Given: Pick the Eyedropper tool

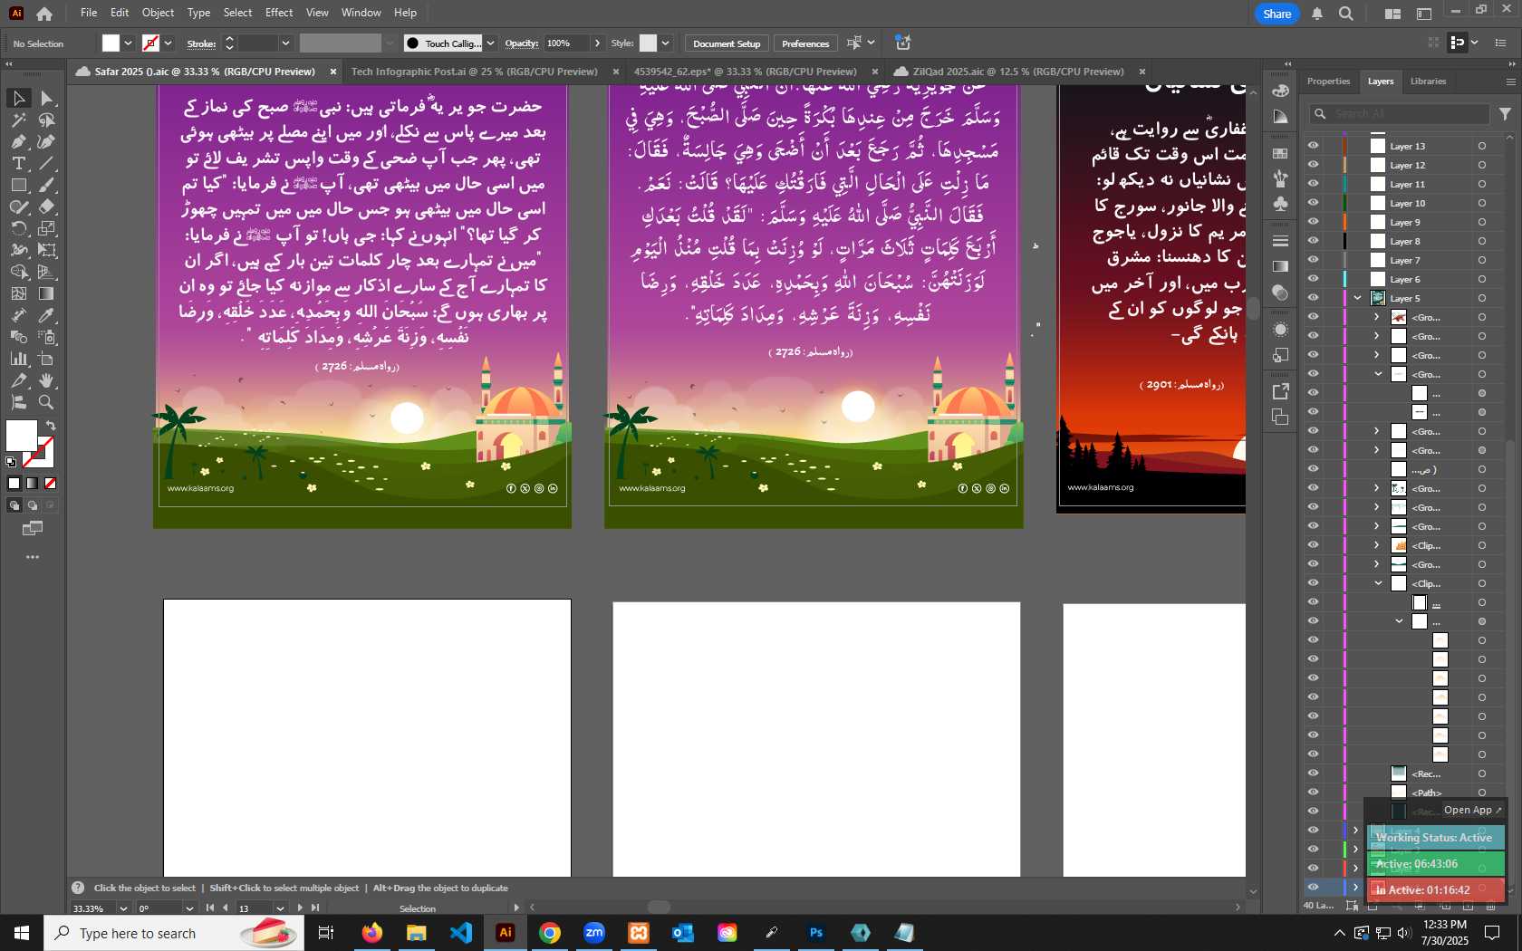Looking at the screenshot, I should click(x=47, y=315).
